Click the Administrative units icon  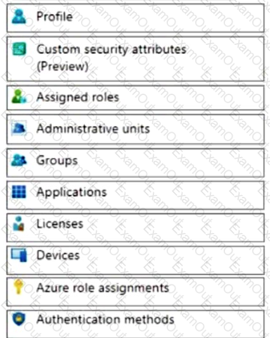(19, 128)
